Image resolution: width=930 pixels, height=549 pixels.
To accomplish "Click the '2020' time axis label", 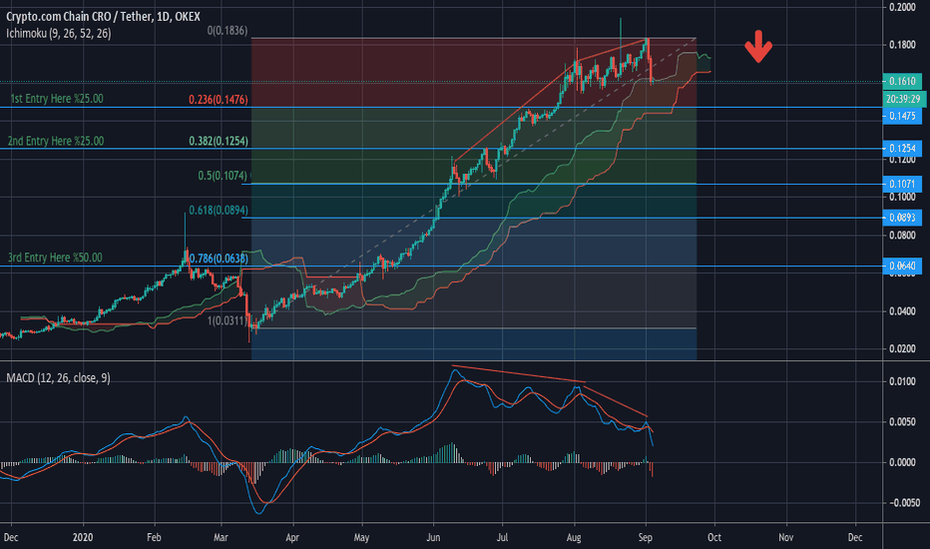I will coord(83,537).
